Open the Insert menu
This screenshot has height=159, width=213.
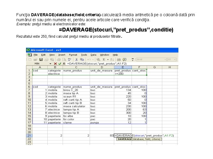coord(62,55)
